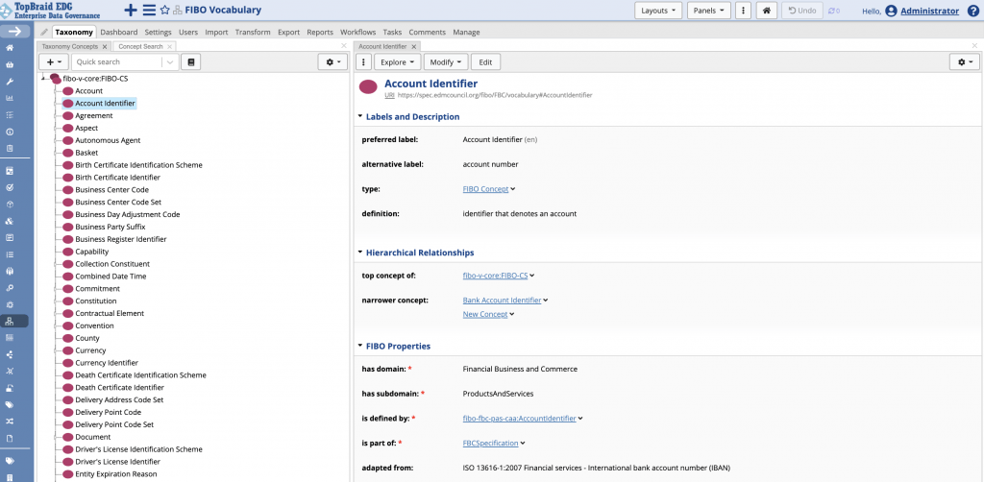Click the refresh sync counter icon

tap(834, 11)
